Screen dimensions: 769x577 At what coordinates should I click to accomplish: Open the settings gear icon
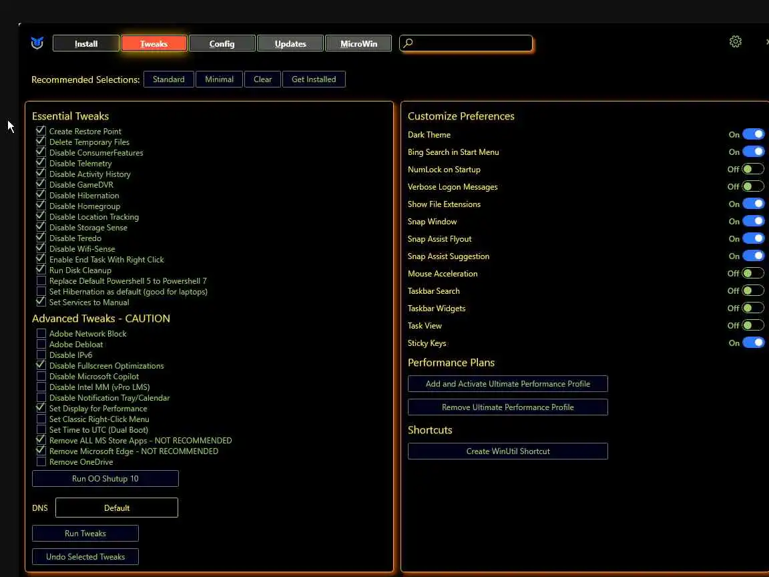735,41
